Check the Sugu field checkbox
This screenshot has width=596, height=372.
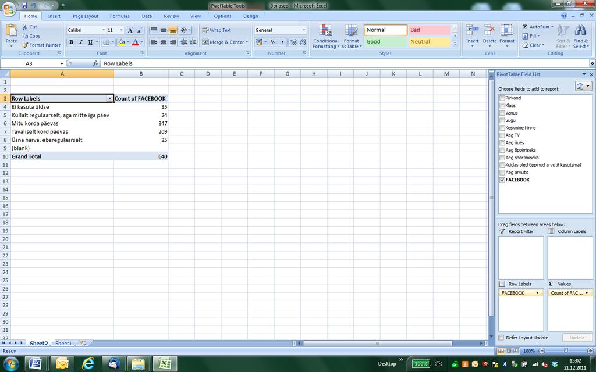click(x=502, y=121)
